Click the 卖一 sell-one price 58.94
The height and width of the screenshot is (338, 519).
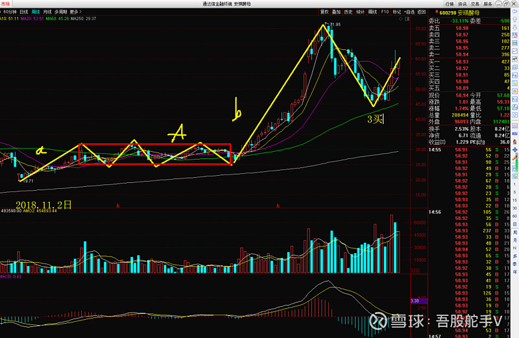point(462,54)
